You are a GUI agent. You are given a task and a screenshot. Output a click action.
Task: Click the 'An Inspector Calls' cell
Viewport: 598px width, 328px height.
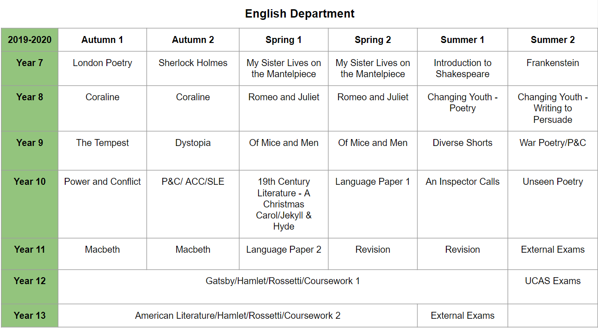pos(462,204)
